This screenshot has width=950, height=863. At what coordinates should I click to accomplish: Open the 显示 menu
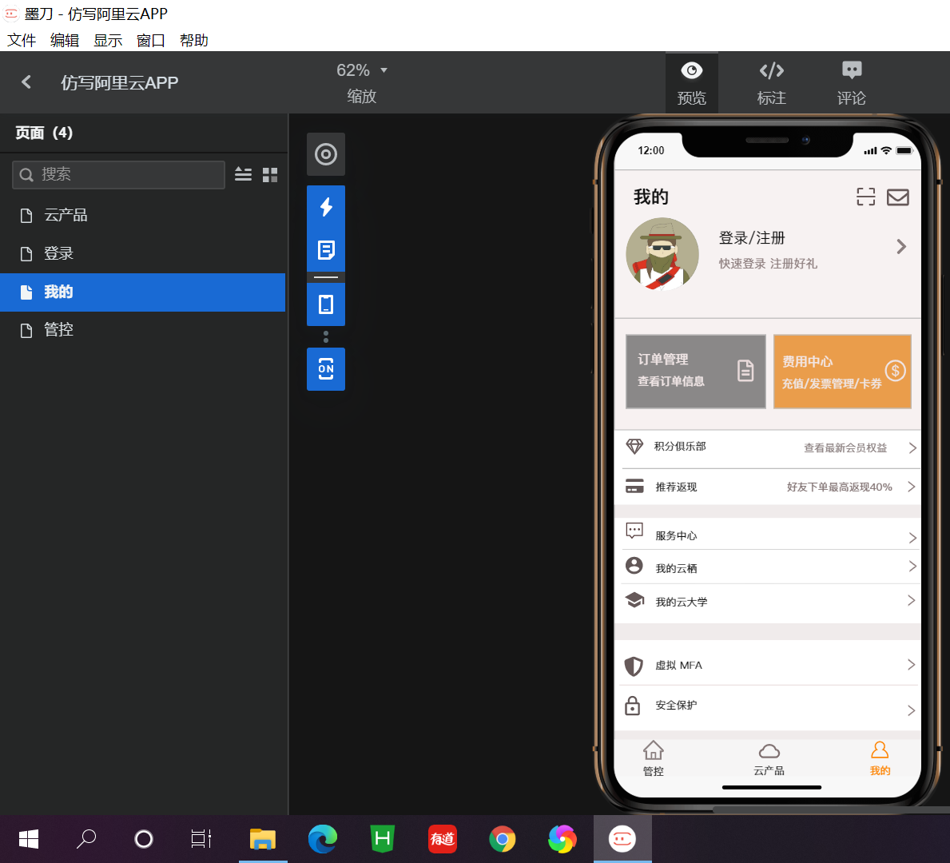[108, 40]
